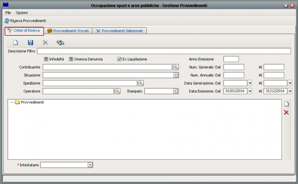Expand the Situazione dropdown
This screenshot has width=298, height=184.
[176, 75]
